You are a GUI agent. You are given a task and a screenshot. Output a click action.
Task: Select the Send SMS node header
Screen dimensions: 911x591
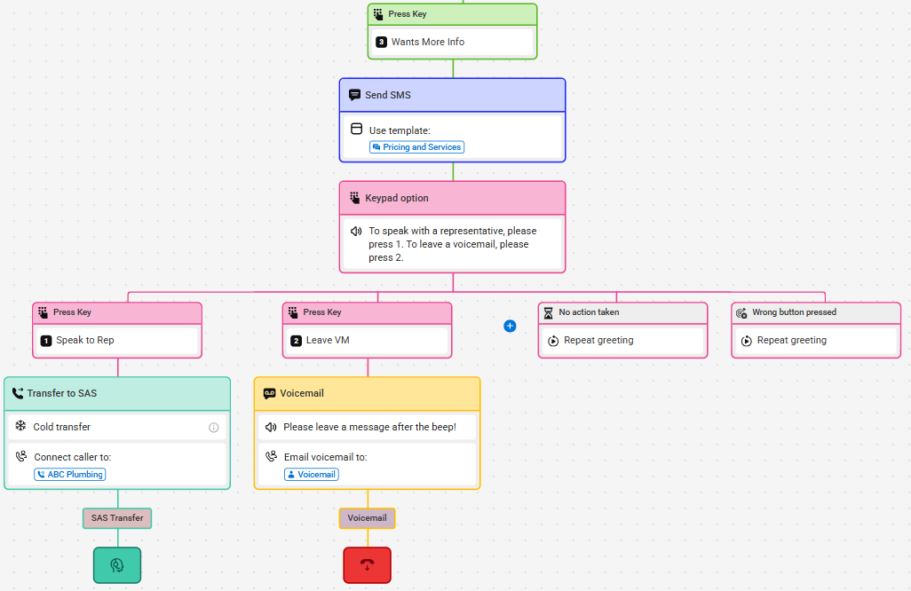pyautogui.click(x=453, y=95)
